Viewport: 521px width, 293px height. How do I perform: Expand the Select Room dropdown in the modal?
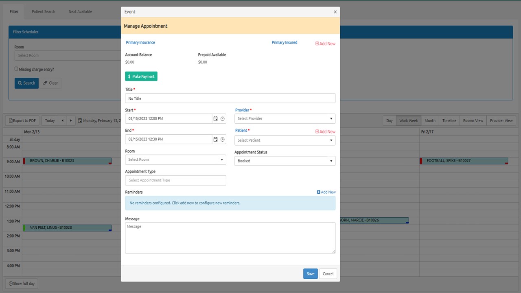pyautogui.click(x=175, y=160)
